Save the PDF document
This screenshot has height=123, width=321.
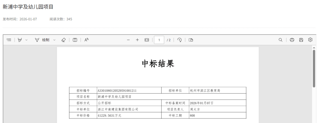point(301,40)
